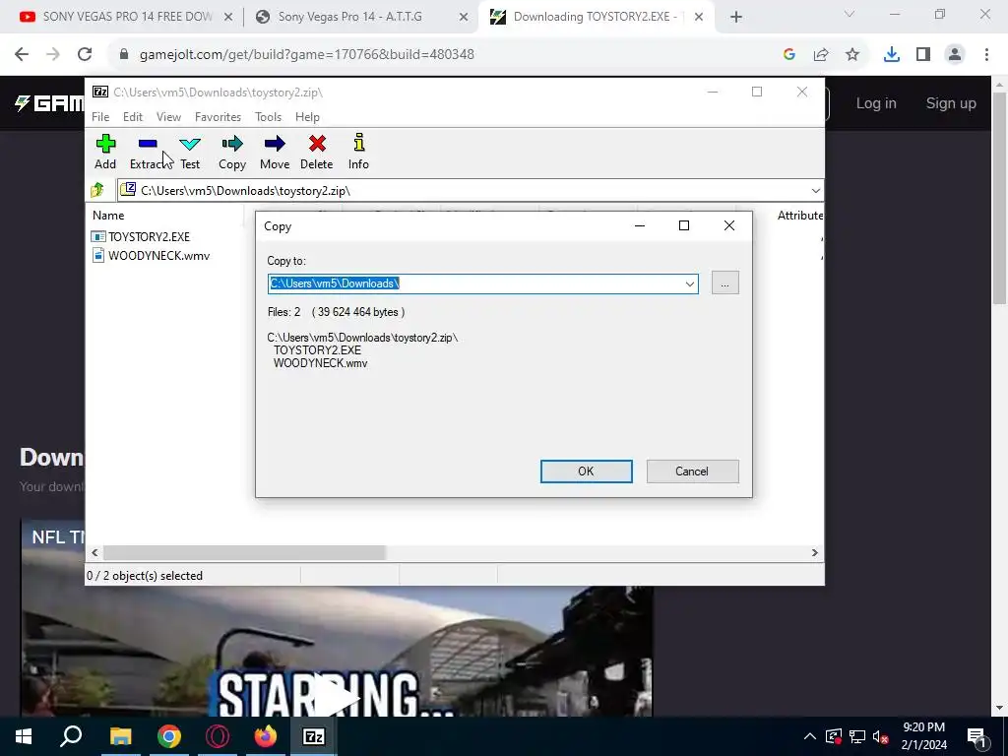Open the Tools menu

(x=268, y=117)
